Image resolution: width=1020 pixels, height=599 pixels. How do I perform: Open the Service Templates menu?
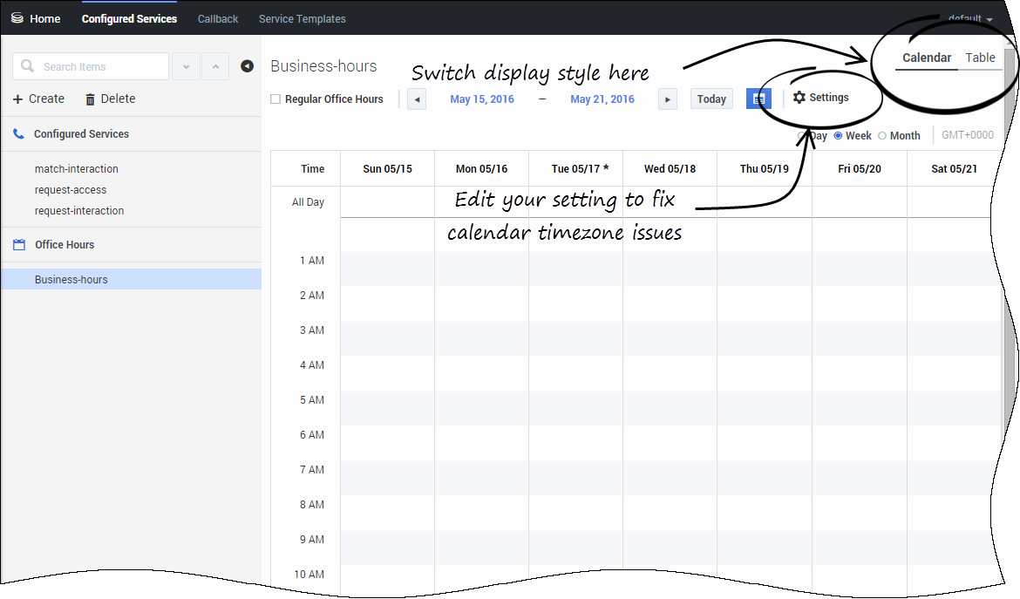pyautogui.click(x=302, y=18)
